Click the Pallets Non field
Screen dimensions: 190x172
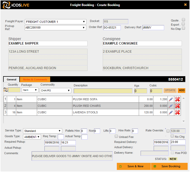(x=97, y=131)
